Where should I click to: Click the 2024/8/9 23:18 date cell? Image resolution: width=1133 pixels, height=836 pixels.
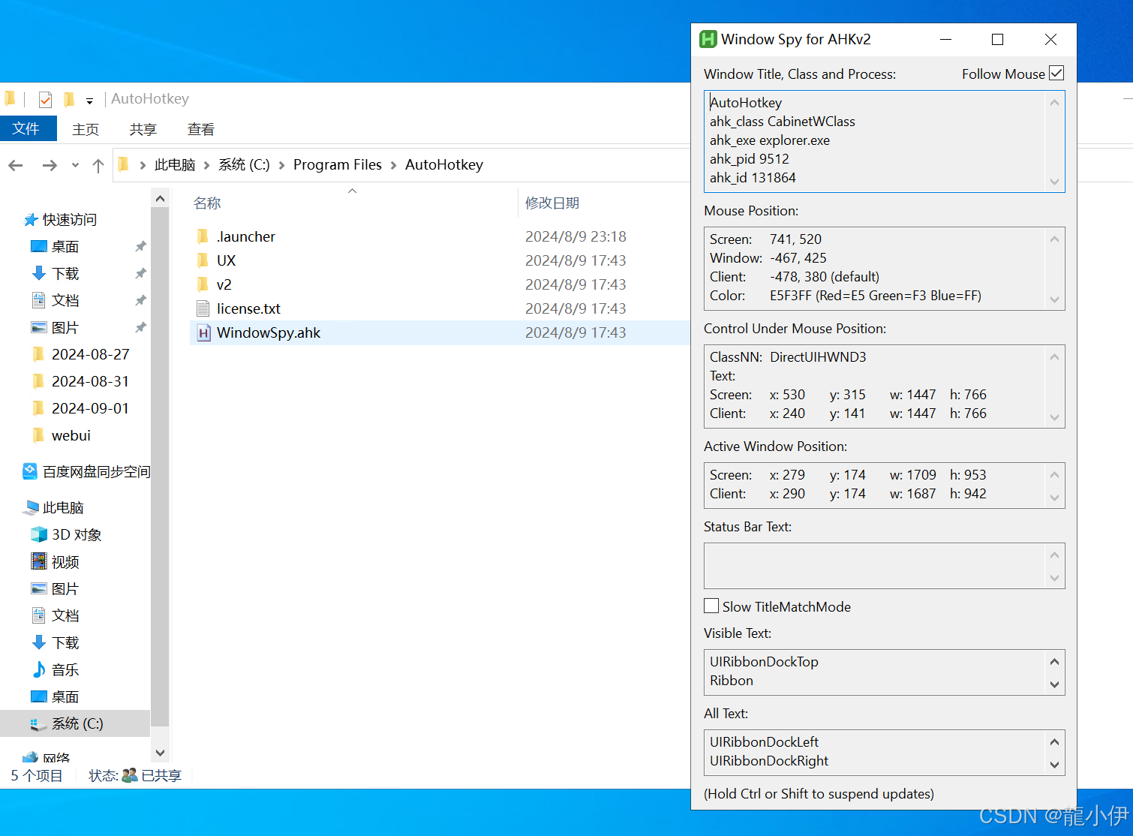576,236
